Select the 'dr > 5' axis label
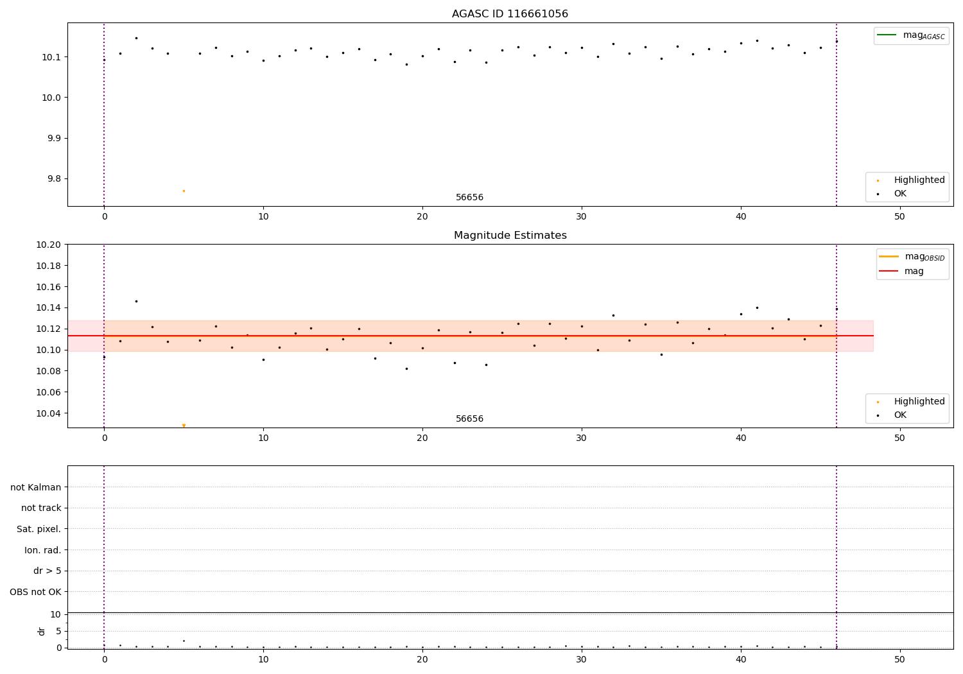963x674 pixels. (x=48, y=571)
